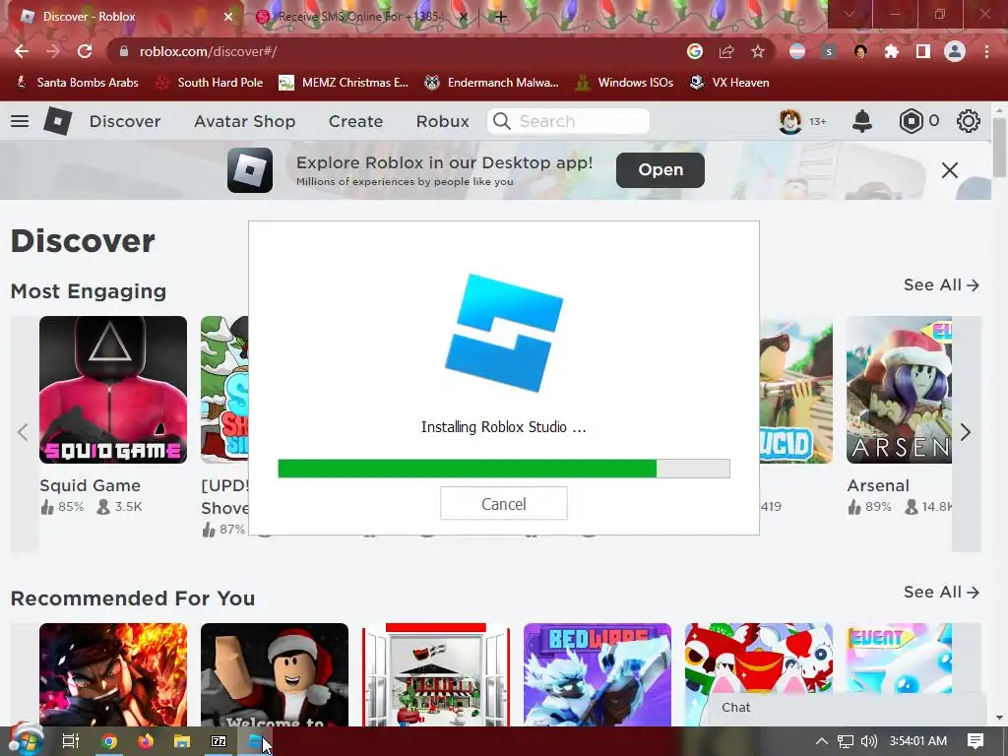Open Roblox Studio taskbar icon
The width and height of the screenshot is (1008, 756).
(257, 741)
